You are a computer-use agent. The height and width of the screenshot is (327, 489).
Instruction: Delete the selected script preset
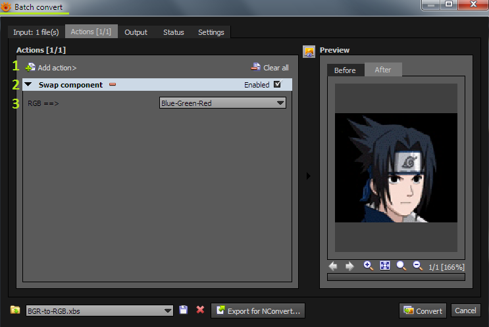pyautogui.click(x=200, y=310)
